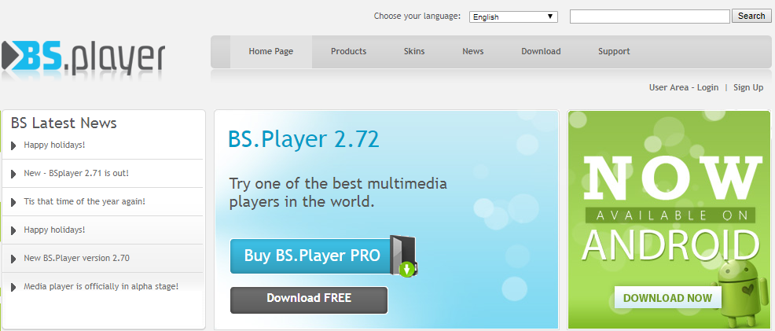Click arrow icon beside Tis that time
The image size is (775, 331).
pyautogui.click(x=13, y=202)
